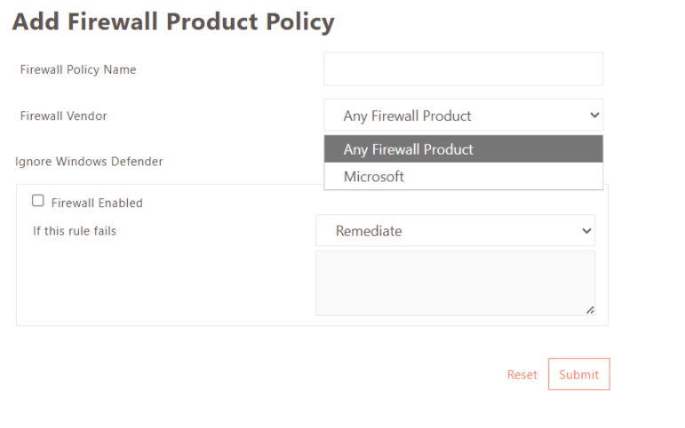Click the Firewall Policy Name text field
This screenshot has width=685, height=428.
point(463,69)
